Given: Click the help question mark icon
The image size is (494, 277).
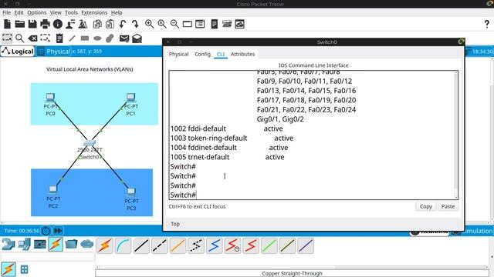Looking at the screenshot, I should click(x=487, y=24).
